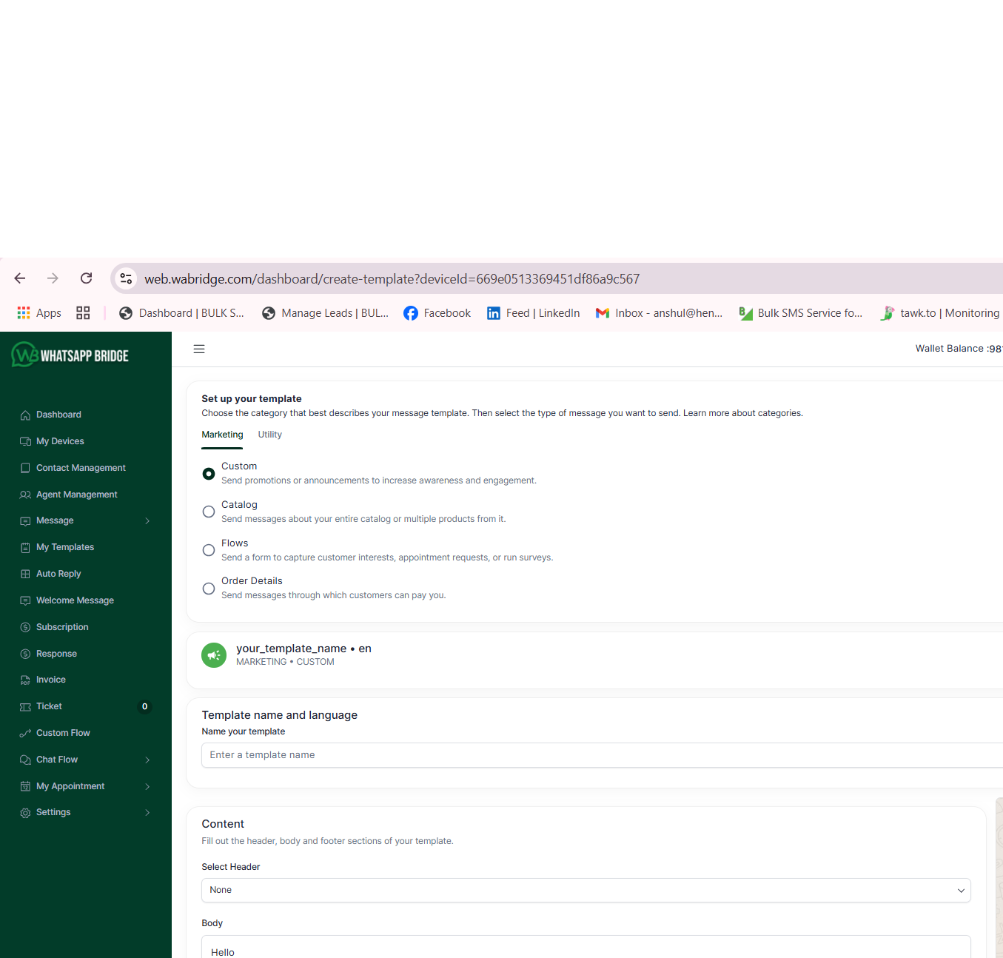Click the Wallet Balance text
Image resolution: width=1003 pixels, height=958 pixels.
coord(959,349)
